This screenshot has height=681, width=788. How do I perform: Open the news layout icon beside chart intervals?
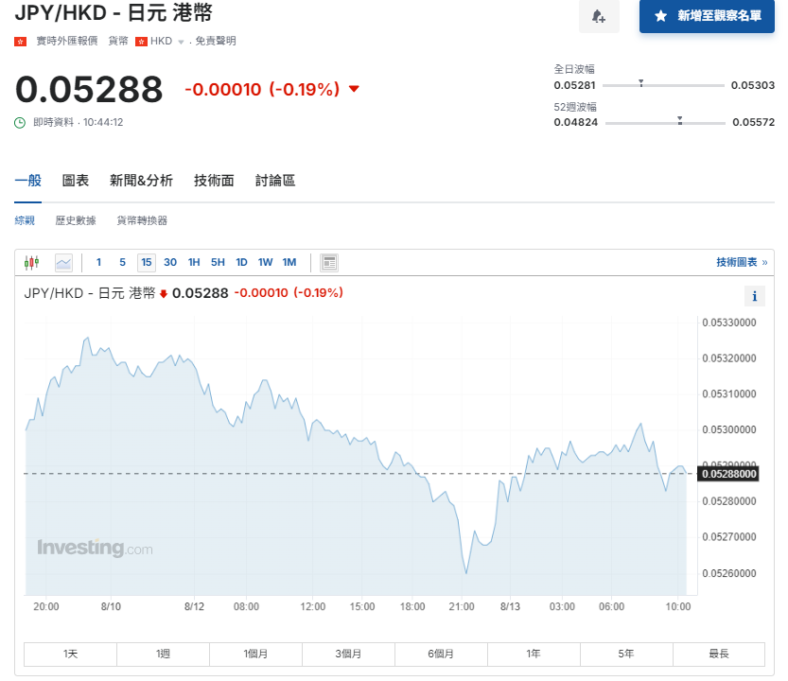pos(327,262)
